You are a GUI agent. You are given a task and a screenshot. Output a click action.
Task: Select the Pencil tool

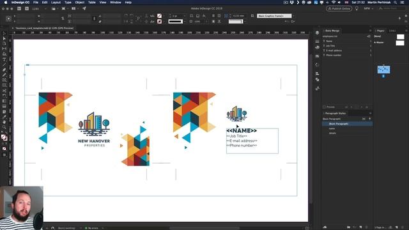(x=4, y=75)
